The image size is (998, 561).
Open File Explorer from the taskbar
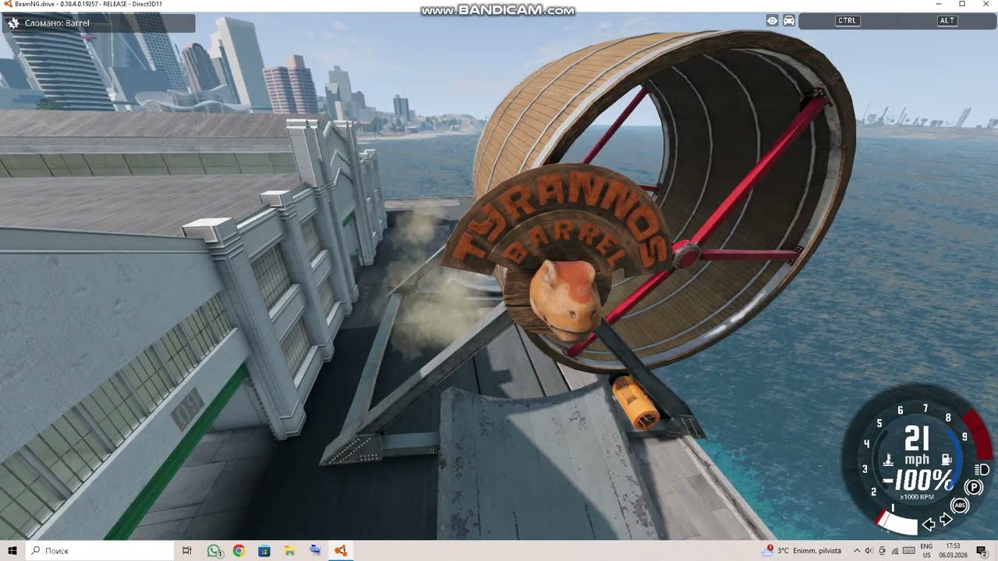[x=289, y=551]
